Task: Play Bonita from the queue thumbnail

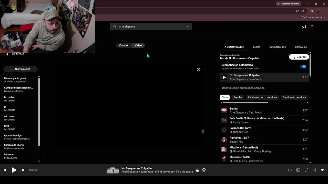Action: [x=224, y=110]
